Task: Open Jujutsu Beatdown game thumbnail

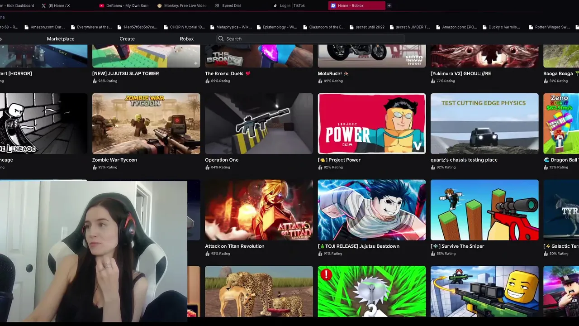Action: pyautogui.click(x=372, y=210)
